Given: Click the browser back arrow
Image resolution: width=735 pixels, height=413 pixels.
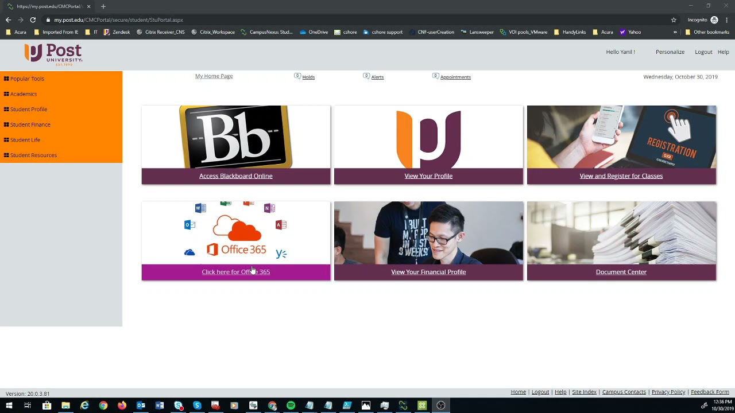Looking at the screenshot, I should (x=8, y=20).
